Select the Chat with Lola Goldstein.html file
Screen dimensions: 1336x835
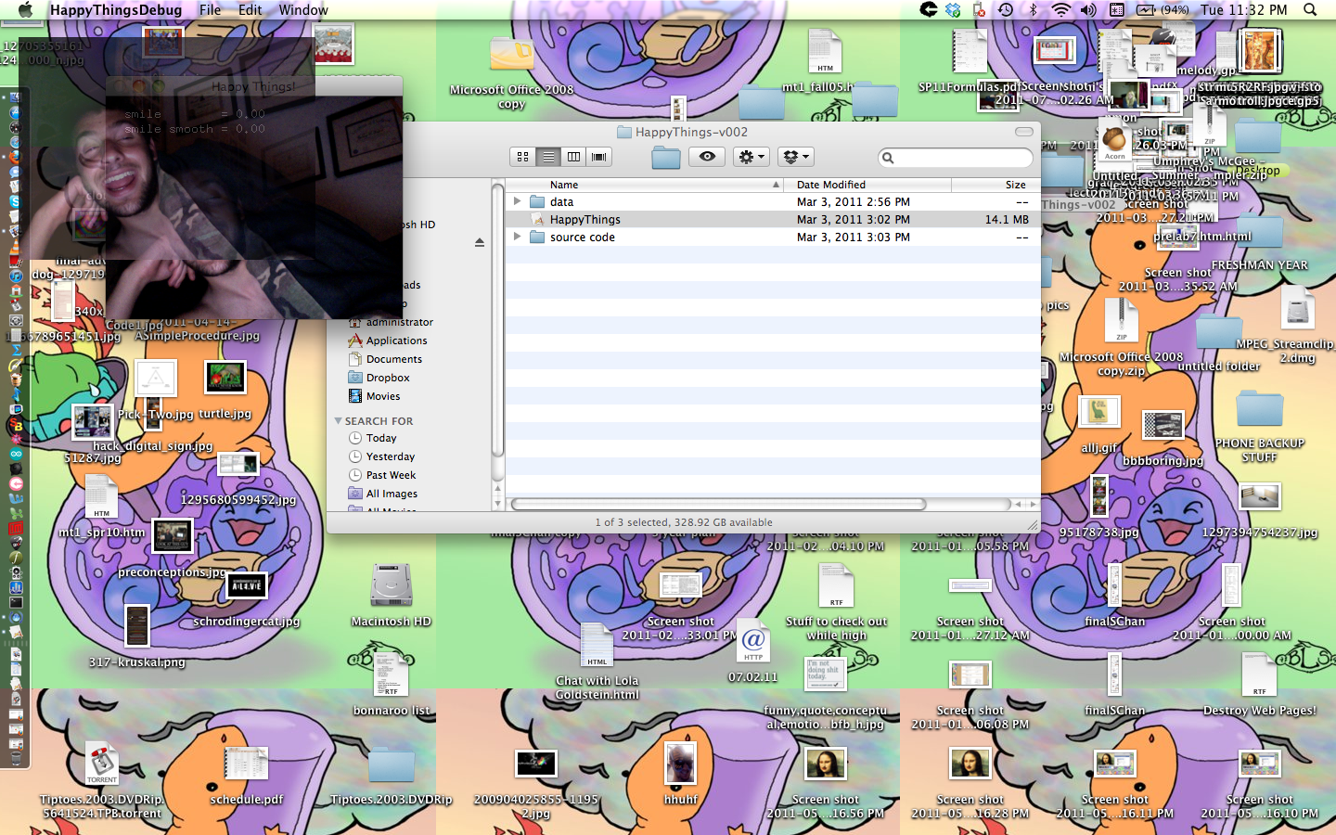(x=597, y=645)
